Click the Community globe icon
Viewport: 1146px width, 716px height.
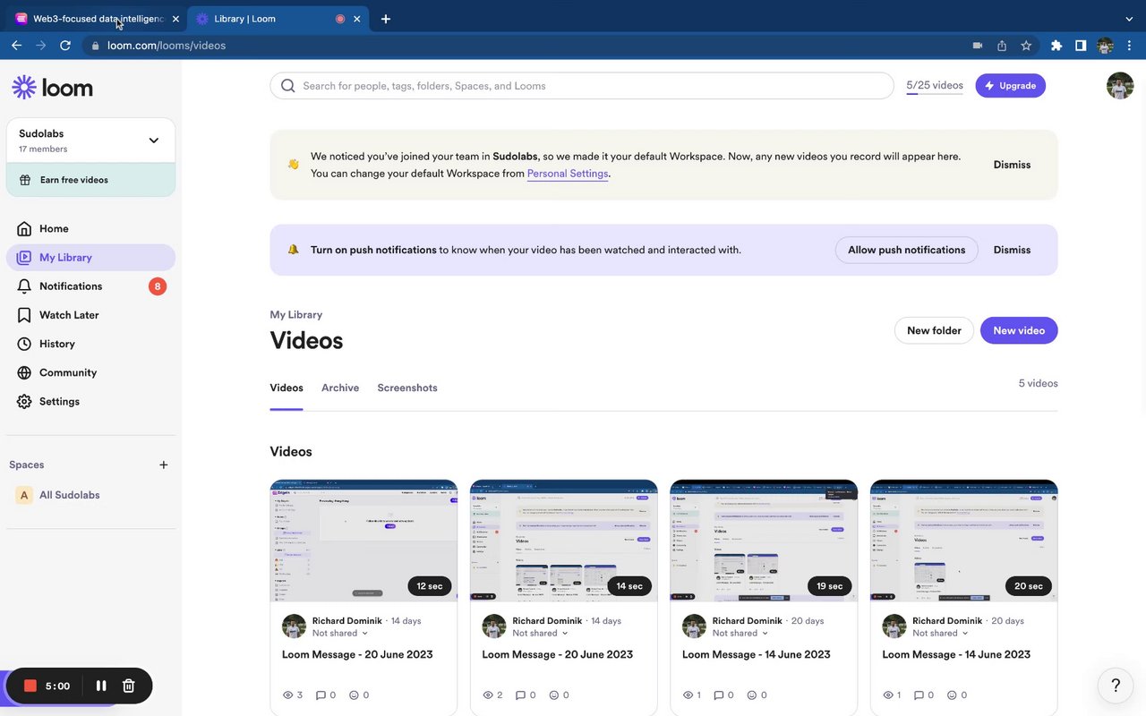pos(24,372)
